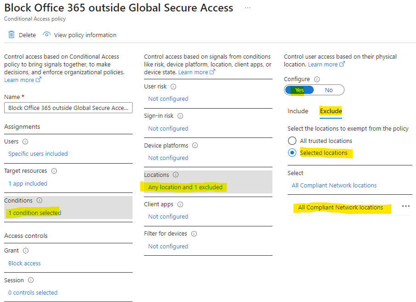Click the info icon next to Sign-in risk
This screenshot has width=416, height=302.
180,116
